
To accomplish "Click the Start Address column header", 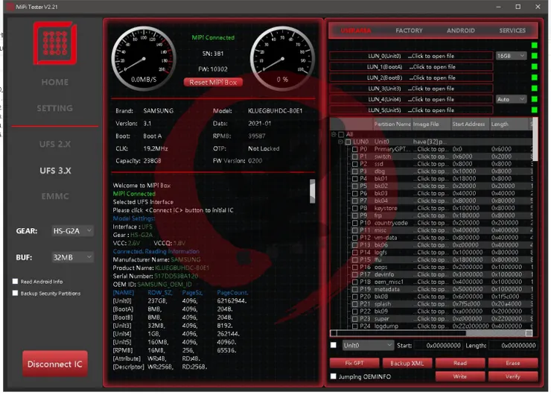I will [469, 124].
